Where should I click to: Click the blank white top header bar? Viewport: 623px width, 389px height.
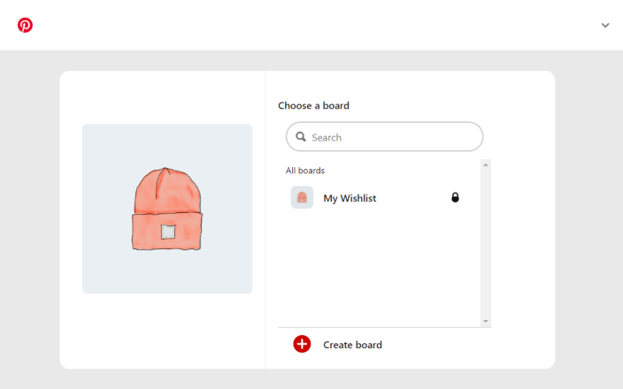pos(310,25)
